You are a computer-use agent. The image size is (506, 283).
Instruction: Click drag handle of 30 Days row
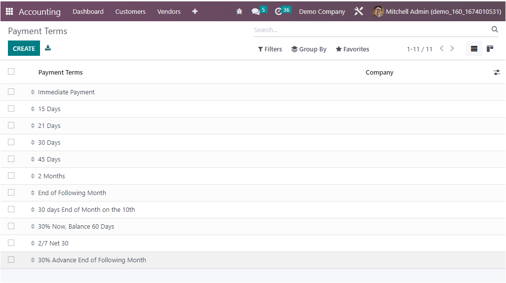coord(33,143)
